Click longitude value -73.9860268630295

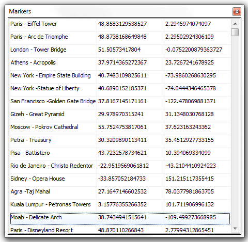(191, 75)
